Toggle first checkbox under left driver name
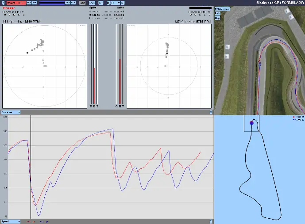Viewport: 305px width, 224px height. pos(4,15)
